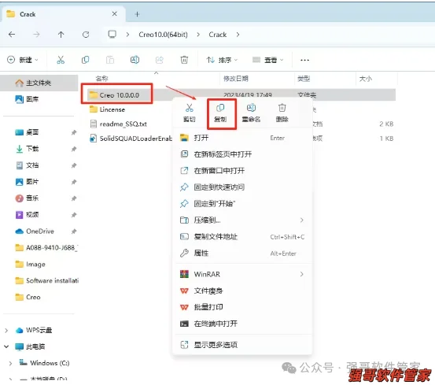Click the Paste icon in the toolbar
The image size is (435, 385).
click(110, 60)
